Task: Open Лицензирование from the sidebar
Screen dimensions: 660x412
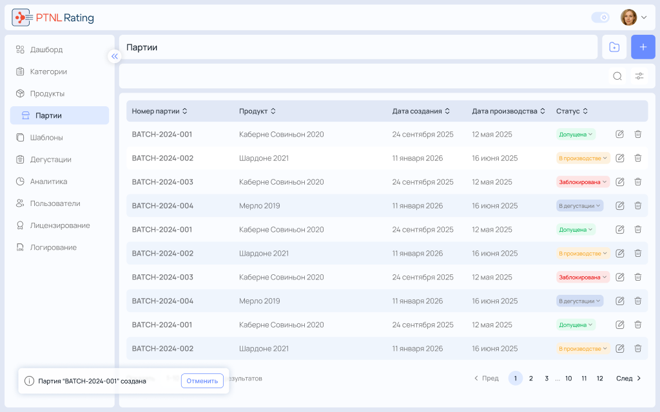Action: tap(59, 225)
